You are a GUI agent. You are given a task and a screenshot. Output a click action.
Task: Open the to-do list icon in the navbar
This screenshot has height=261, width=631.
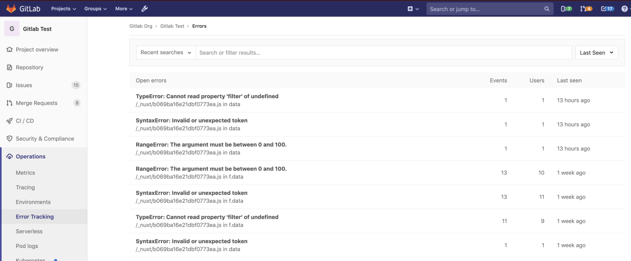(607, 9)
